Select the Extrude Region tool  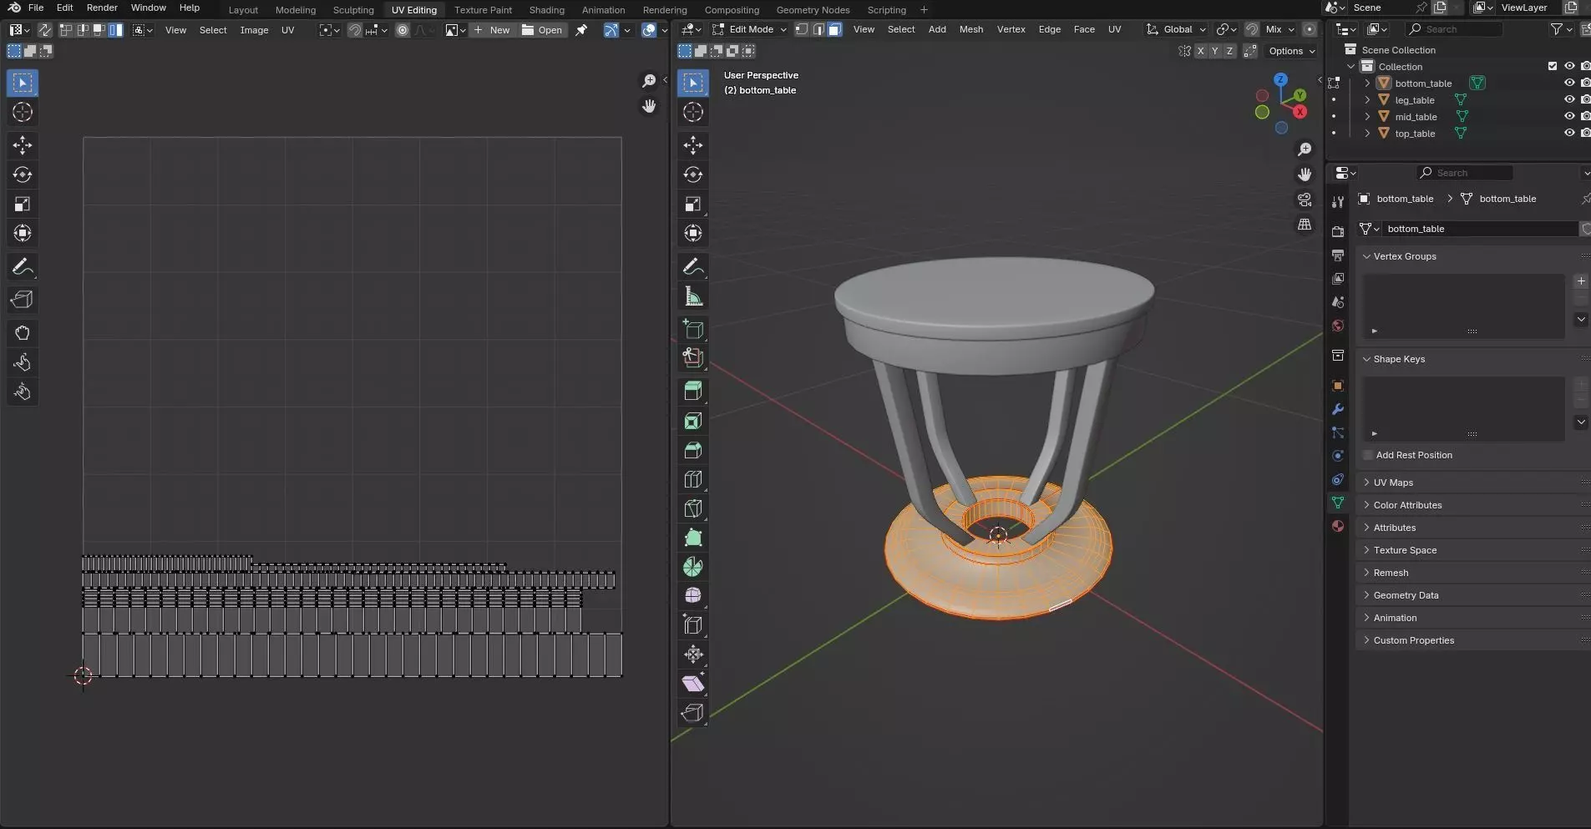pyautogui.click(x=693, y=391)
